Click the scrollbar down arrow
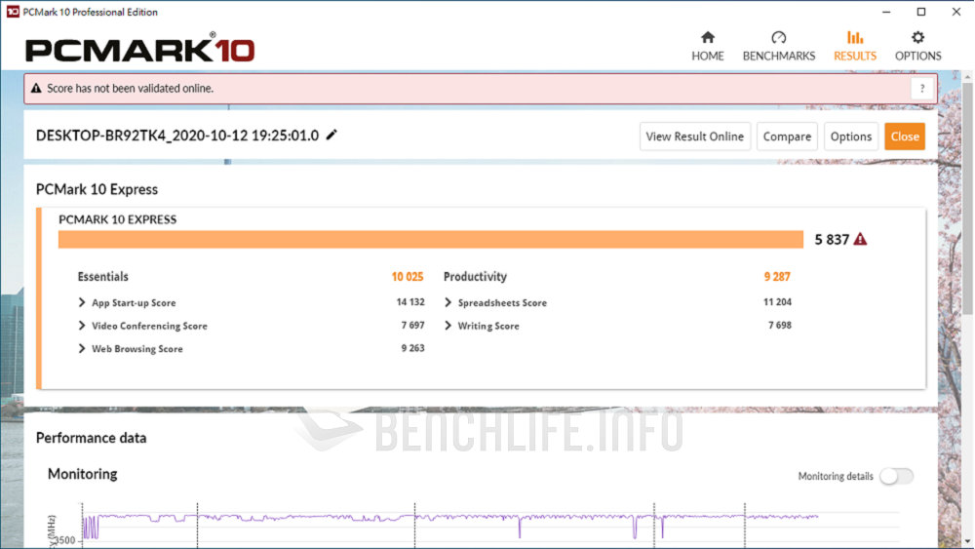This screenshot has width=975, height=549. pos(967,541)
